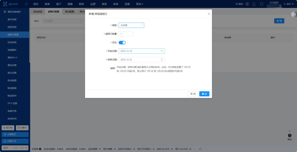Screen dimensions: 297x152
Task: Click calendar icon in 开始日期 field
Action: [162, 51]
